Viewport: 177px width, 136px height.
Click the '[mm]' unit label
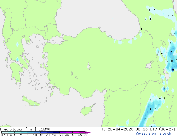pyautogui.click(x=31, y=129)
